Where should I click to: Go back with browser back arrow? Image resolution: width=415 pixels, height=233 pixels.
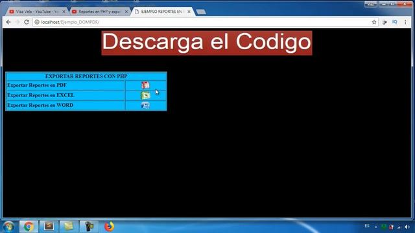[x=8, y=22]
